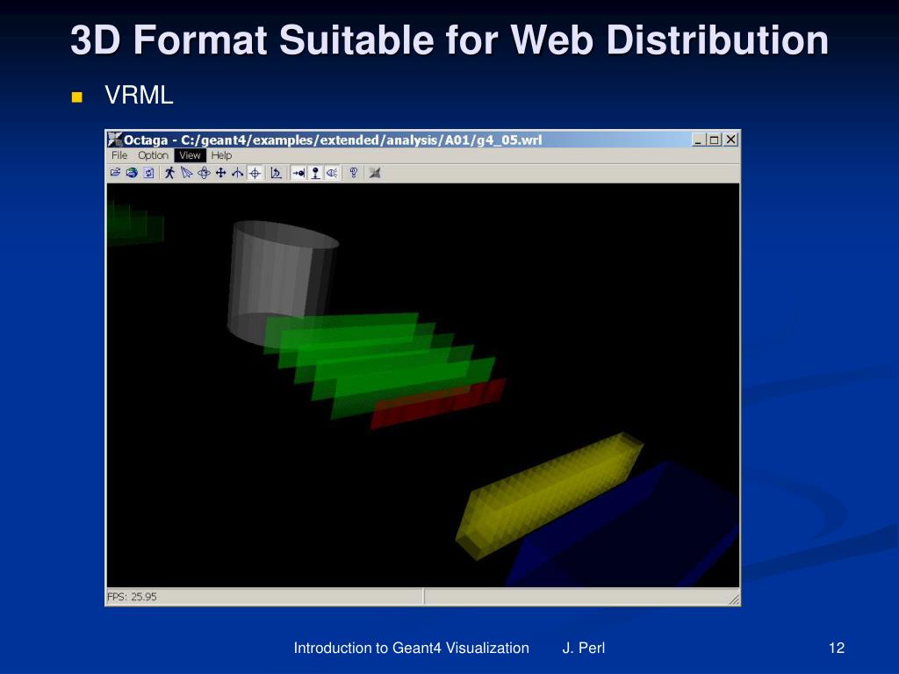Select the Walk navigation mode icon
This screenshot has height=674, width=899.
click(x=169, y=173)
